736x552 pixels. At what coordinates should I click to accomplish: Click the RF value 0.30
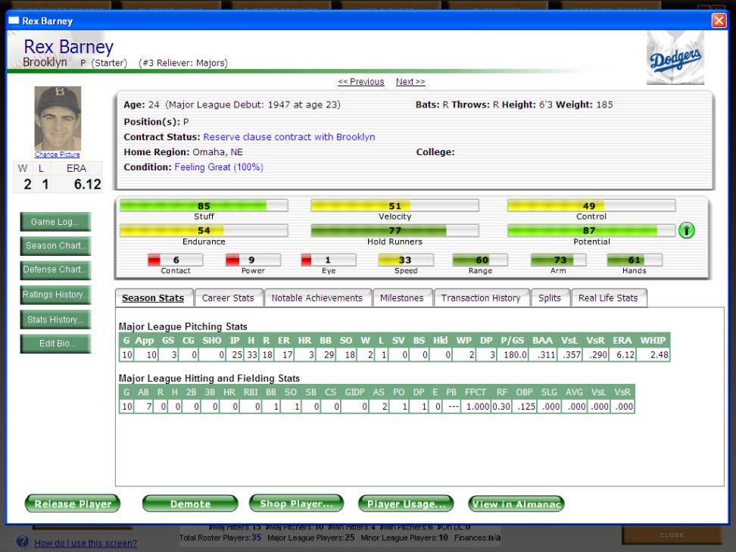pyautogui.click(x=501, y=407)
